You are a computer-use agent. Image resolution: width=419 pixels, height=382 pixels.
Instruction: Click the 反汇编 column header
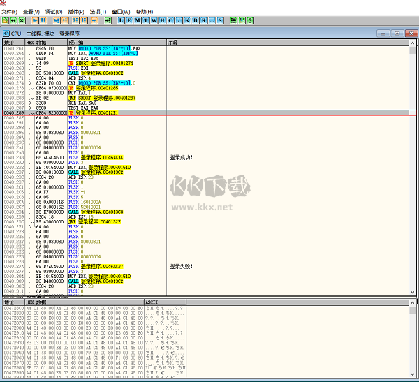(x=74, y=43)
